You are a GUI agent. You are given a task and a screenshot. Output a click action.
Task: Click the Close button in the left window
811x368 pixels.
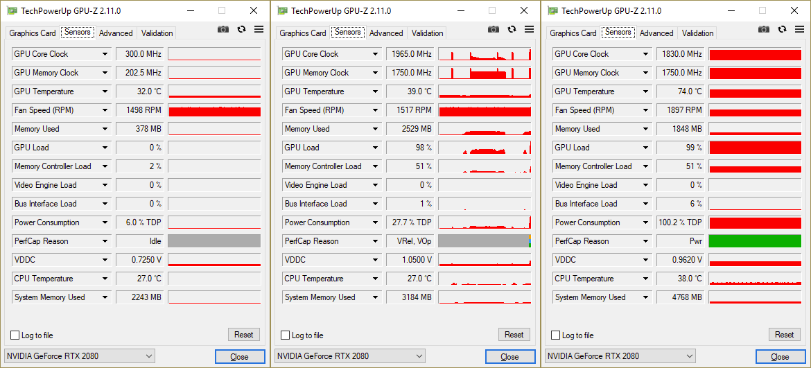239,357
